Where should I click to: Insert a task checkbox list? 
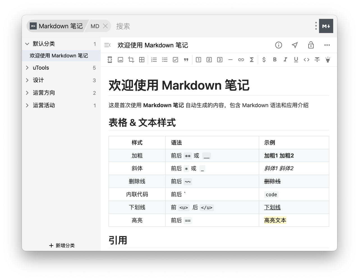(176, 60)
